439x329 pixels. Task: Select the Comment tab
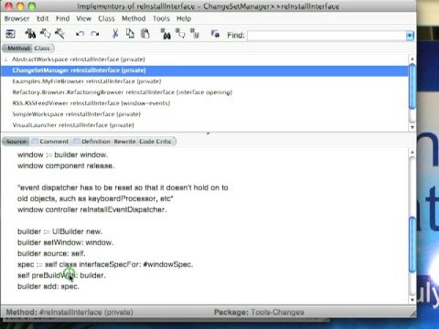coord(50,142)
